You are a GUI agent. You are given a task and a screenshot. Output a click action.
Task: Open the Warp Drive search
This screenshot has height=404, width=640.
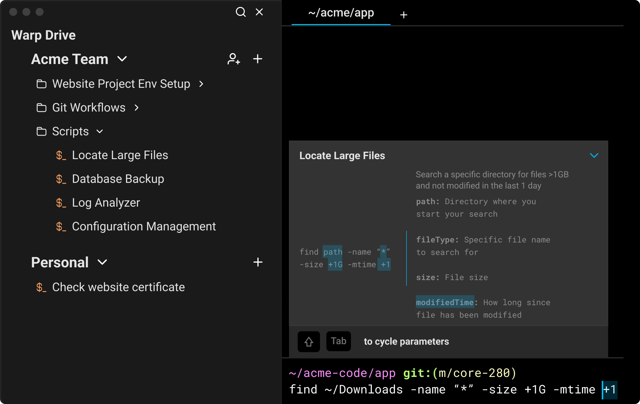pyautogui.click(x=241, y=12)
